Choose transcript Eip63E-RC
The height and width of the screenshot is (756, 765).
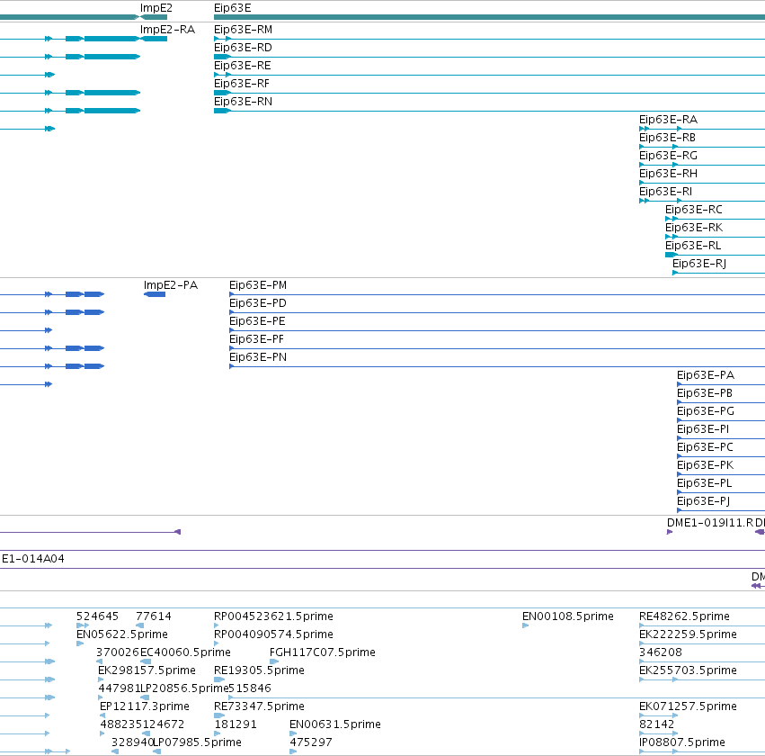click(x=694, y=211)
